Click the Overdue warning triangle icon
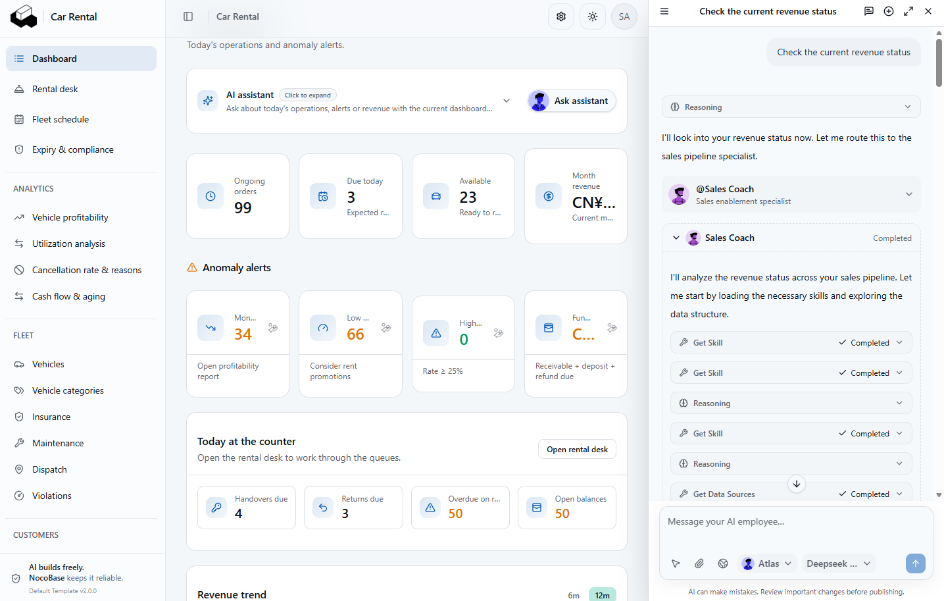The image size is (944, 601). pos(430,508)
